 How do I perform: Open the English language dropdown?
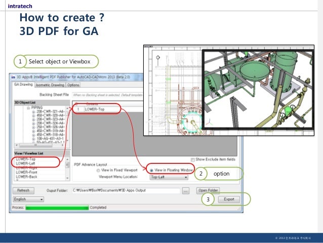pyautogui.click(x=28, y=199)
